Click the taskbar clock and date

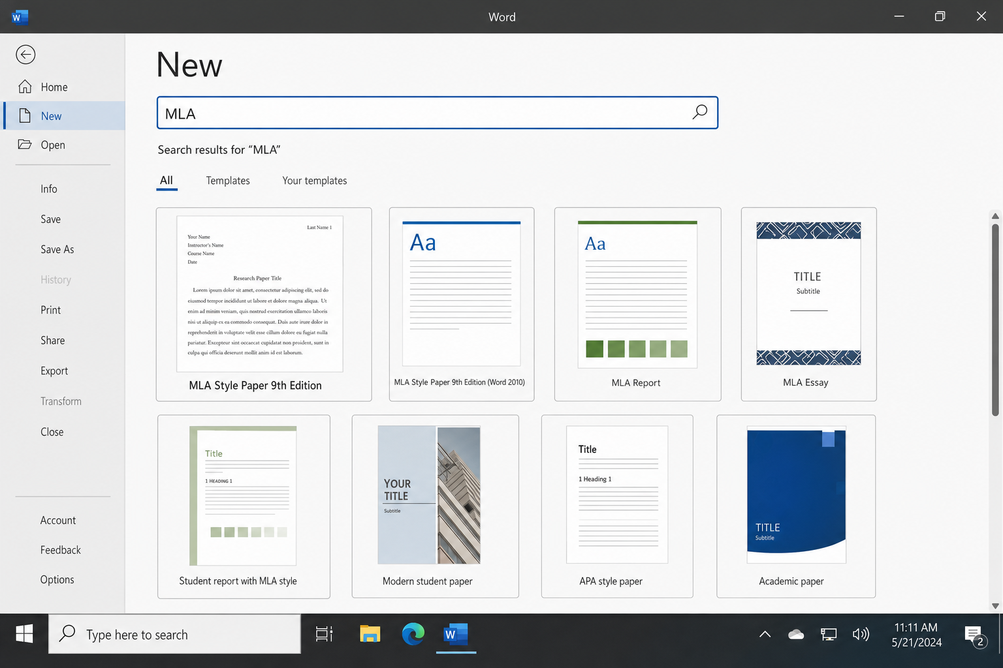point(916,635)
